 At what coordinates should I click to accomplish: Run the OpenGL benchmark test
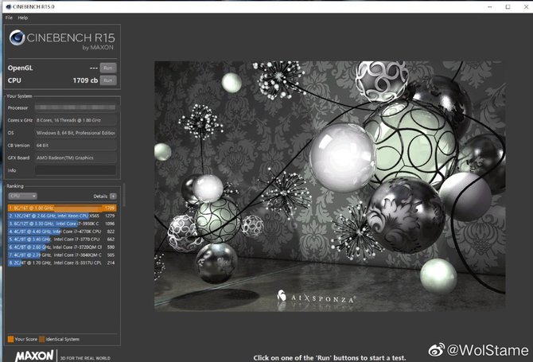[108, 68]
